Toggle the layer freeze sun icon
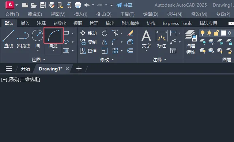Screen dimensions: 234x142 209,33
